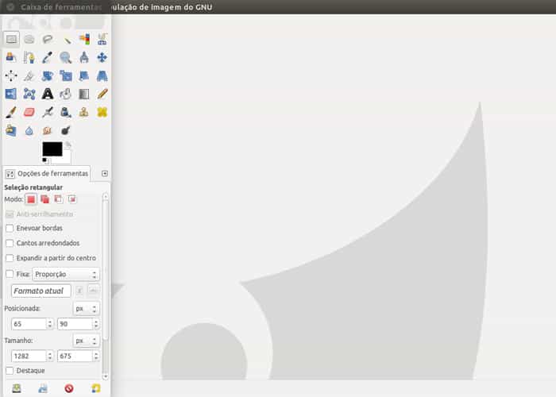The image size is (556, 397).
Task: Open the white background color swatch
Action: click(x=64, y=158)
